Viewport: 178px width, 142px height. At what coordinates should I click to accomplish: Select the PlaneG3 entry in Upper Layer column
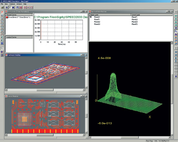[x=97, y=24]
